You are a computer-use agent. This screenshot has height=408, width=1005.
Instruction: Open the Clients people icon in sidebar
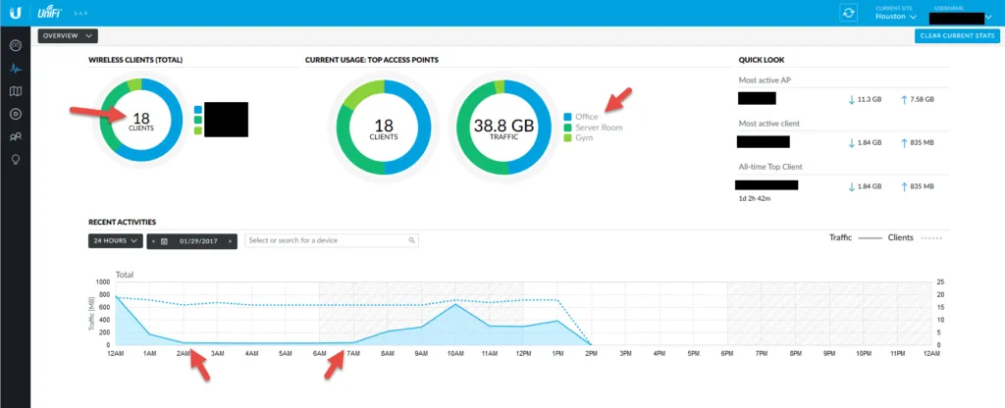pos(15,136)
